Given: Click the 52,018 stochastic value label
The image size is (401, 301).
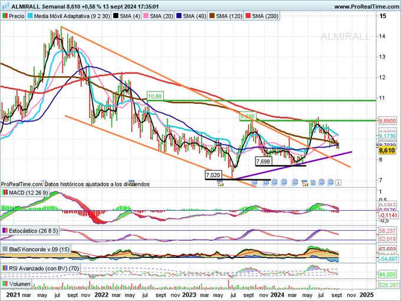Looking at the screenshot, I should [x=387, y=238].
